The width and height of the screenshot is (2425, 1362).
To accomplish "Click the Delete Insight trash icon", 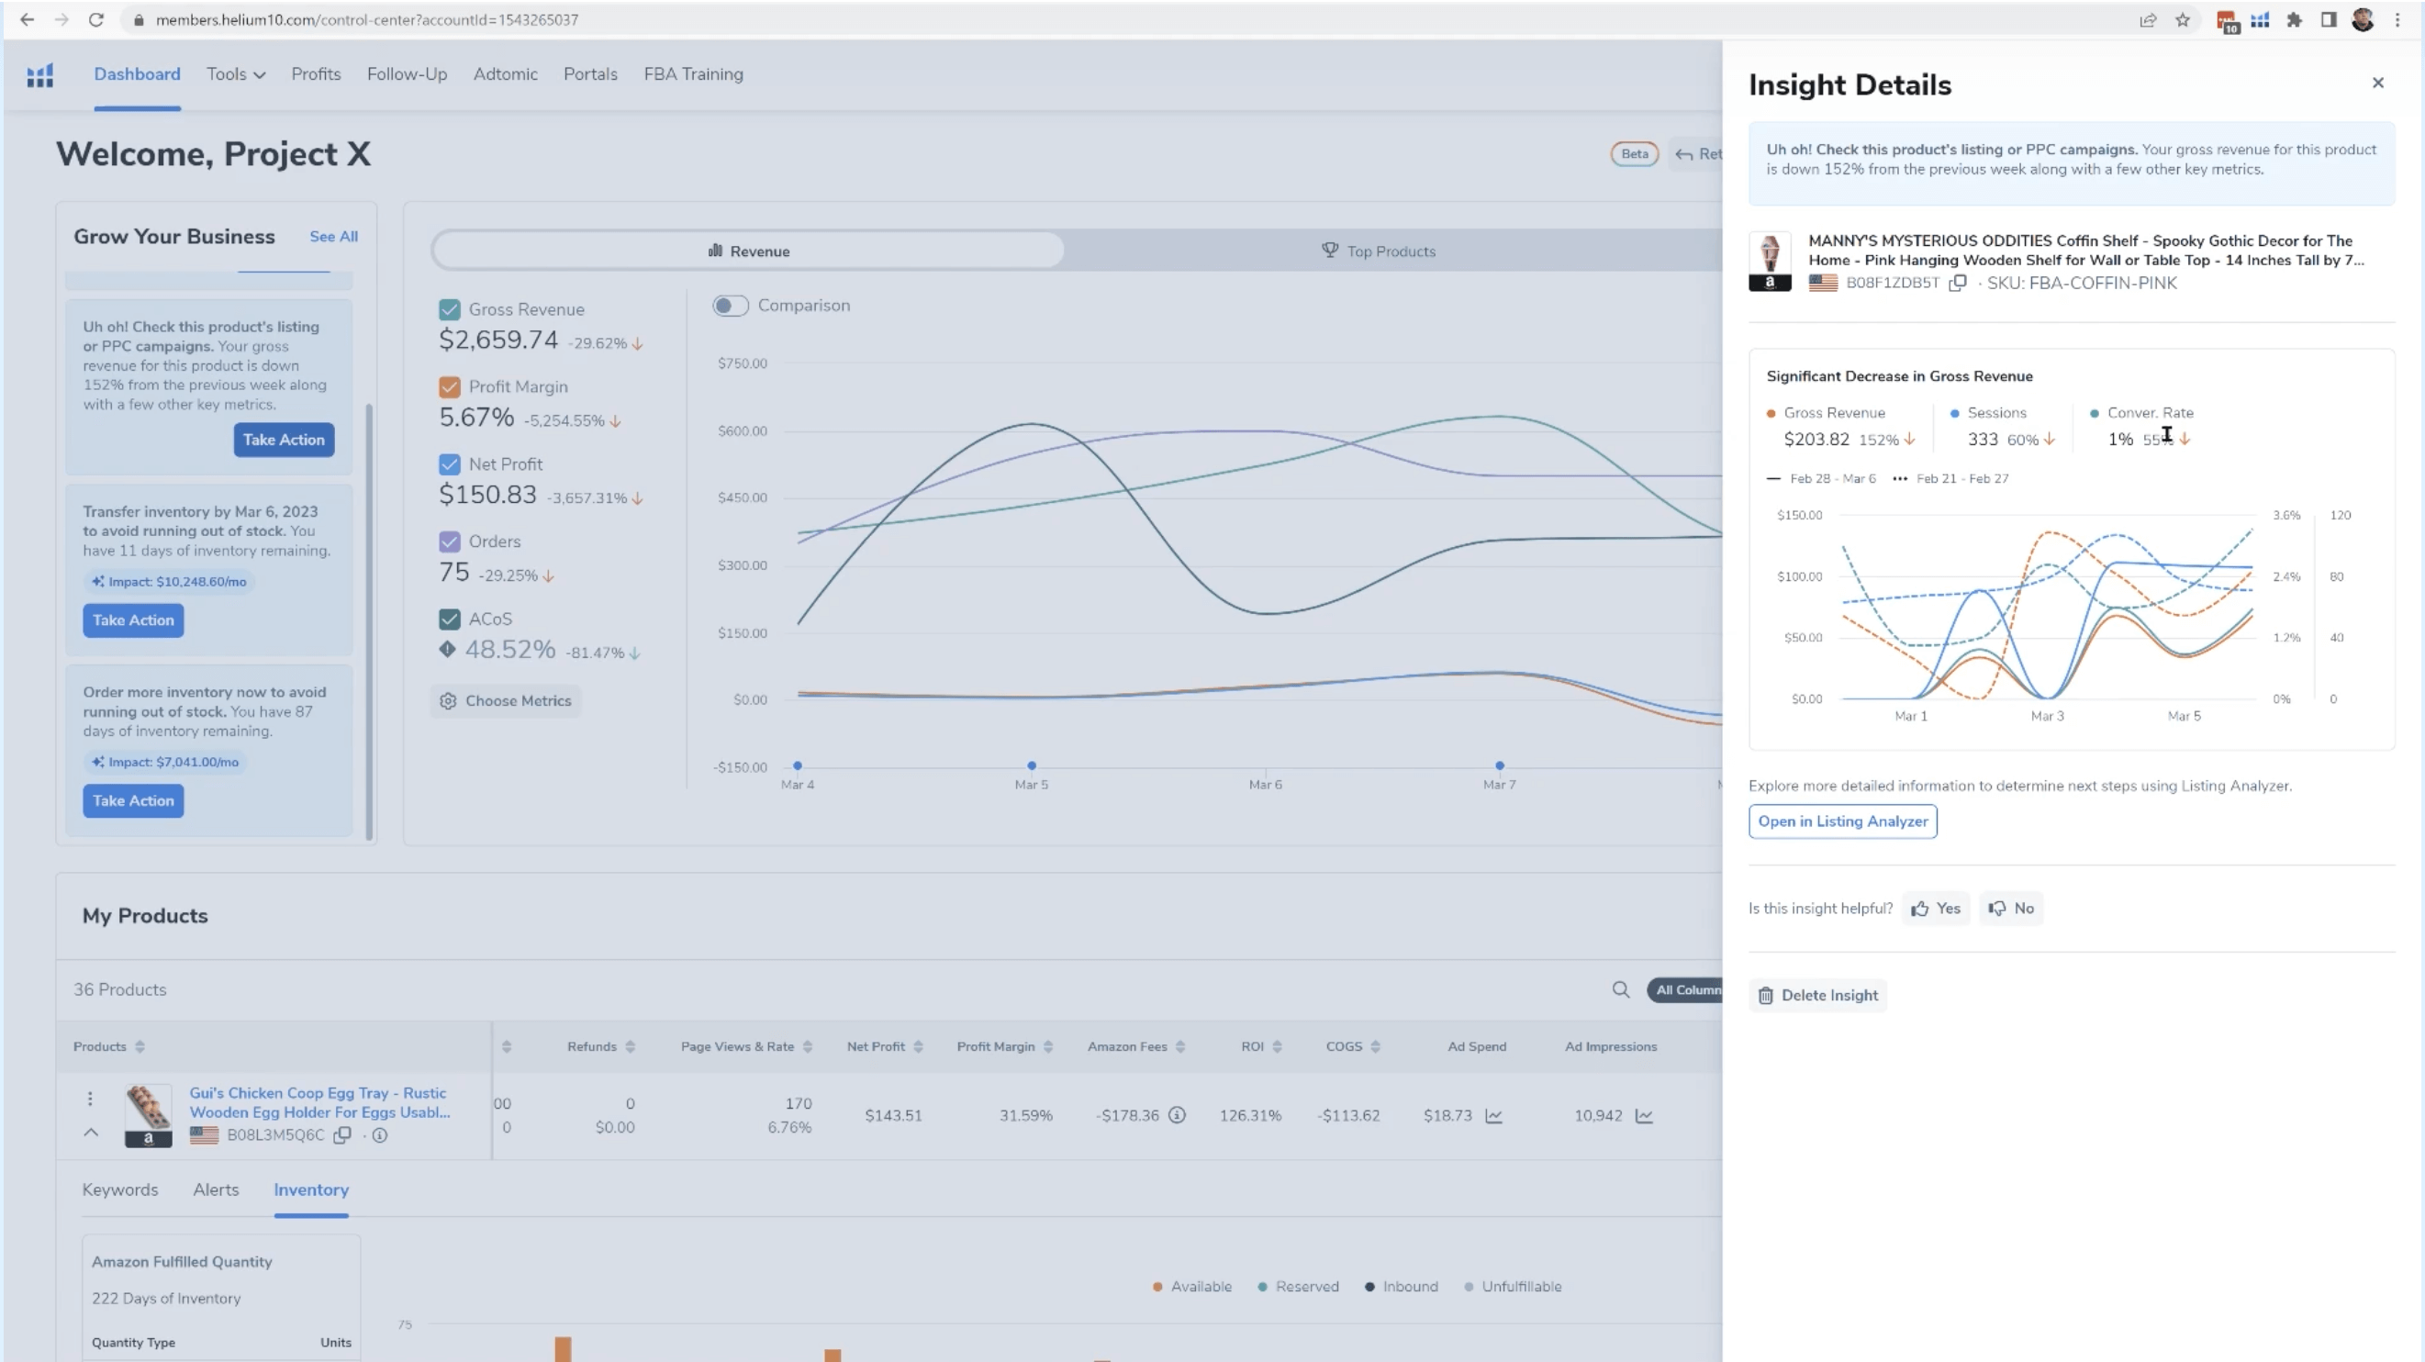I will click(1765, 996).
